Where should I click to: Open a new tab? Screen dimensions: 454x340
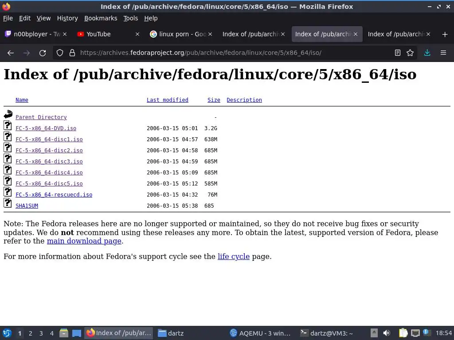pyautogui.click(x=445, y=35)
